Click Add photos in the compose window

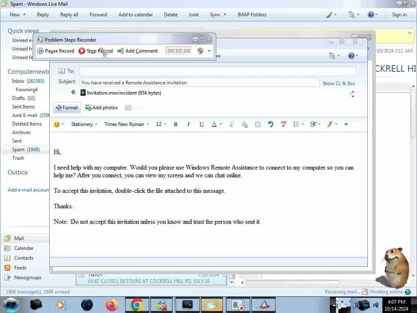point(101,108)
